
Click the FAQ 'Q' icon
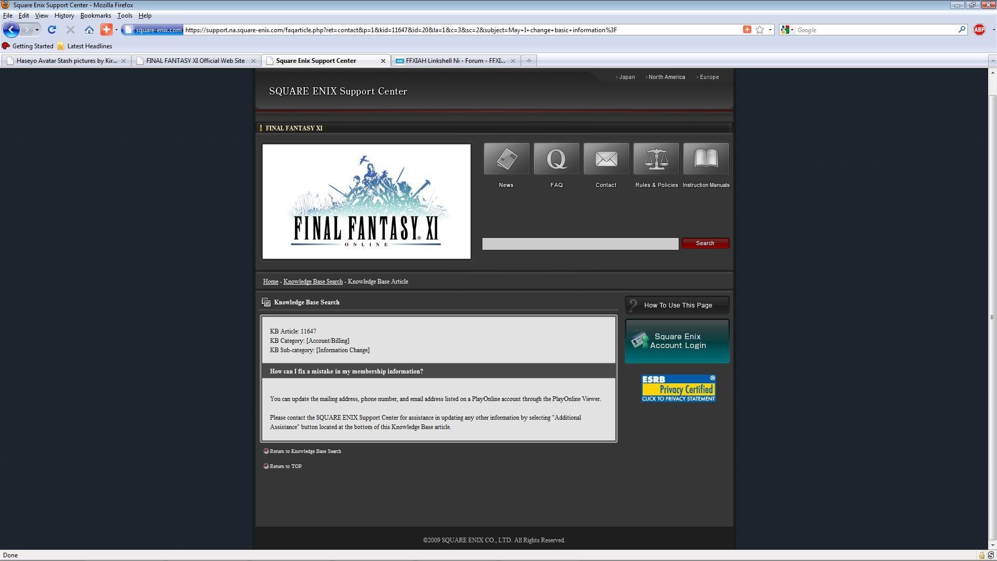(556, 159)
